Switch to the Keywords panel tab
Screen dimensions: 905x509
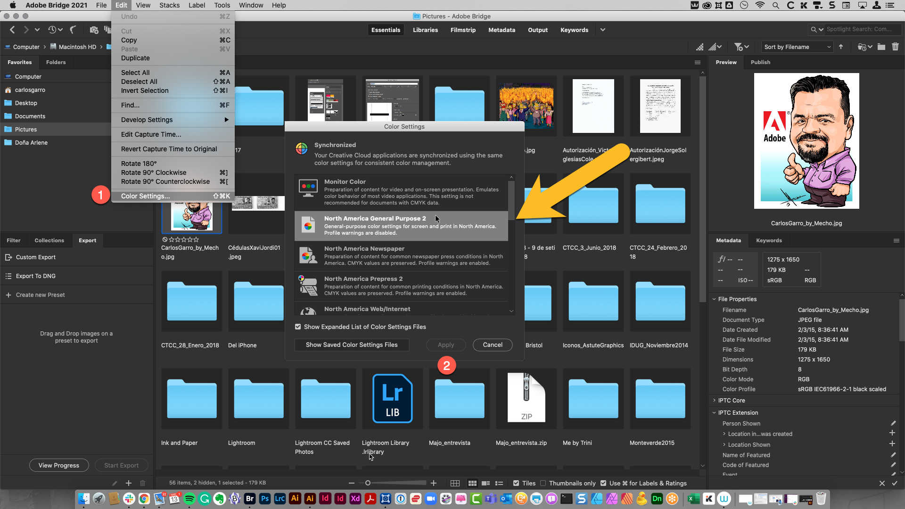[x=769, y=240]
